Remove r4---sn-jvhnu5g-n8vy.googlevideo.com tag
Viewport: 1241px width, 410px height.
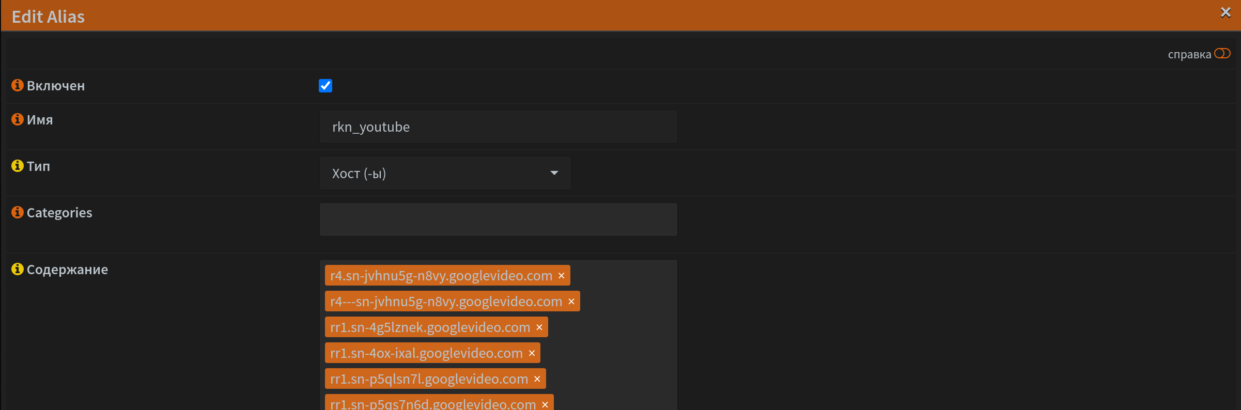(571, 302)
